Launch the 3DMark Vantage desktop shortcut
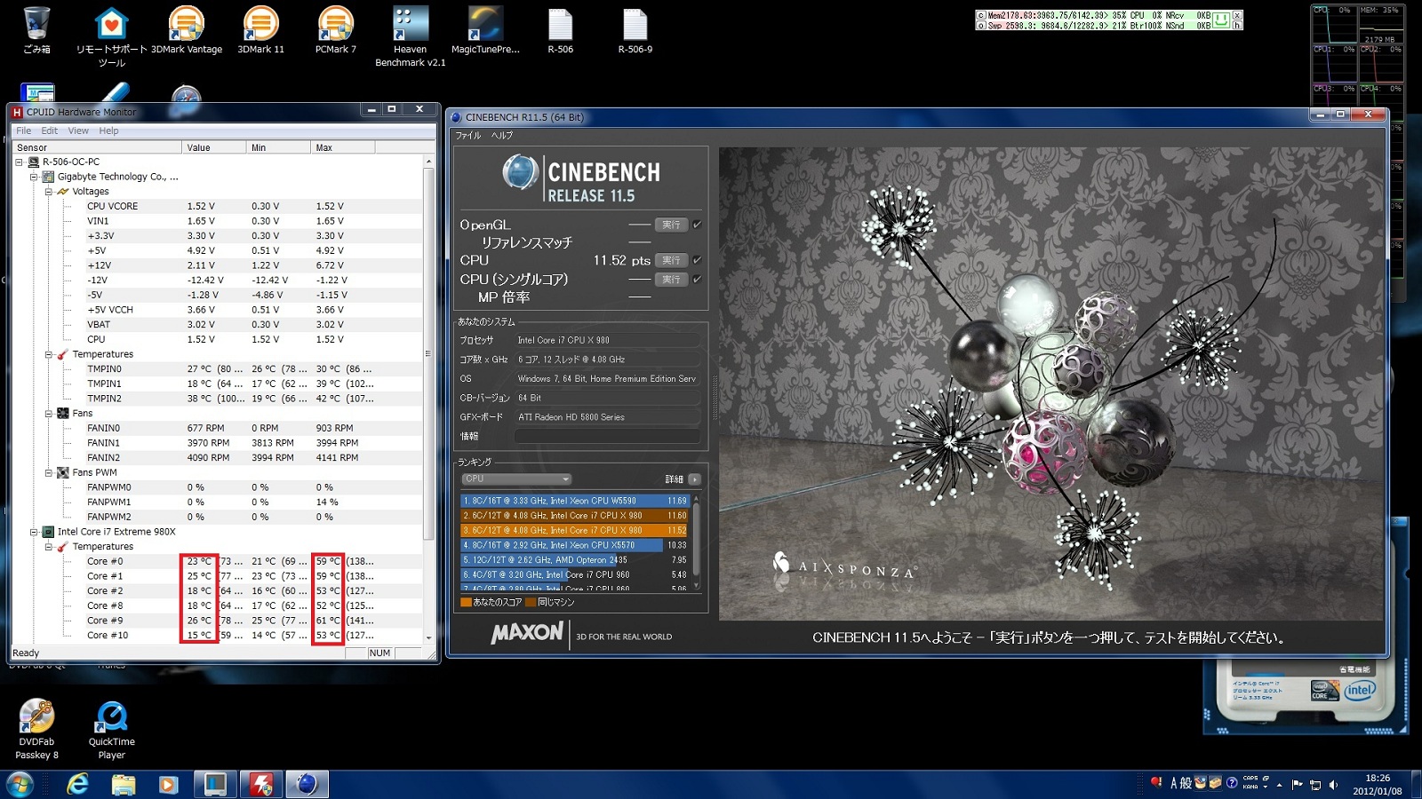This screenshot has width=1422, height=799. click(x=187, y=30)
